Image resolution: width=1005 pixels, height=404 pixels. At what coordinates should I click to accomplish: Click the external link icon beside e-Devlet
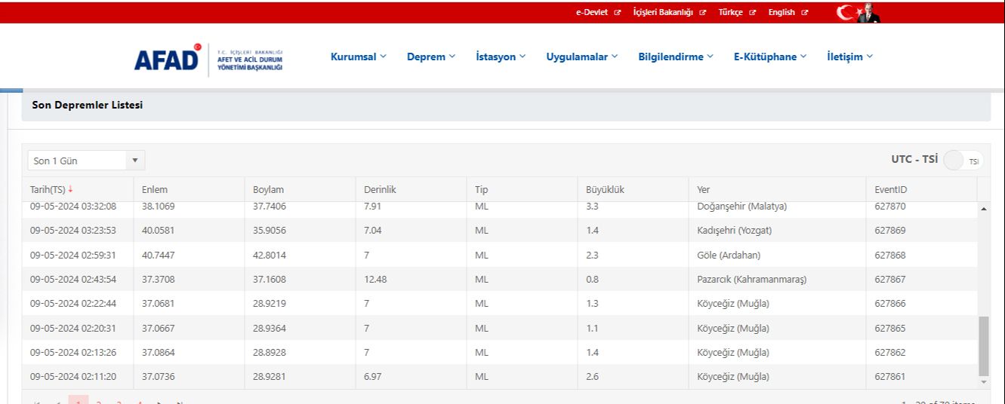click(618, 13)
